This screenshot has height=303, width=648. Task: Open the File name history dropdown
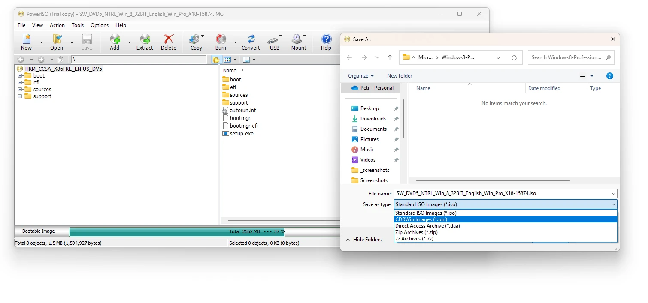(613, 193)
